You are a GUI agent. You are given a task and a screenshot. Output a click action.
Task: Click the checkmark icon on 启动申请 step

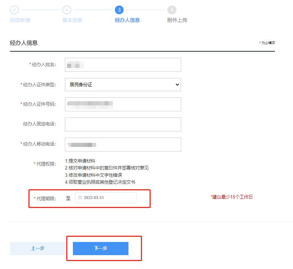point(15,10)
